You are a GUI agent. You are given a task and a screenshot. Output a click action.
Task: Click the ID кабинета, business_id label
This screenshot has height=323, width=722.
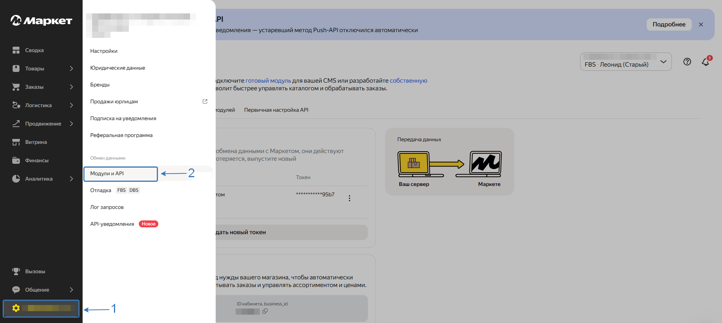click(262, 304)
